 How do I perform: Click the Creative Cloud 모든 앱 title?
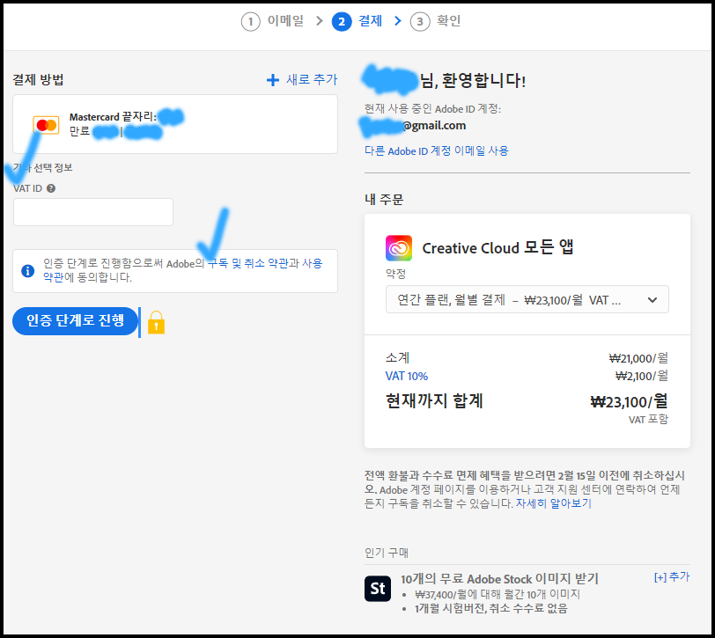tap(498, 248)
